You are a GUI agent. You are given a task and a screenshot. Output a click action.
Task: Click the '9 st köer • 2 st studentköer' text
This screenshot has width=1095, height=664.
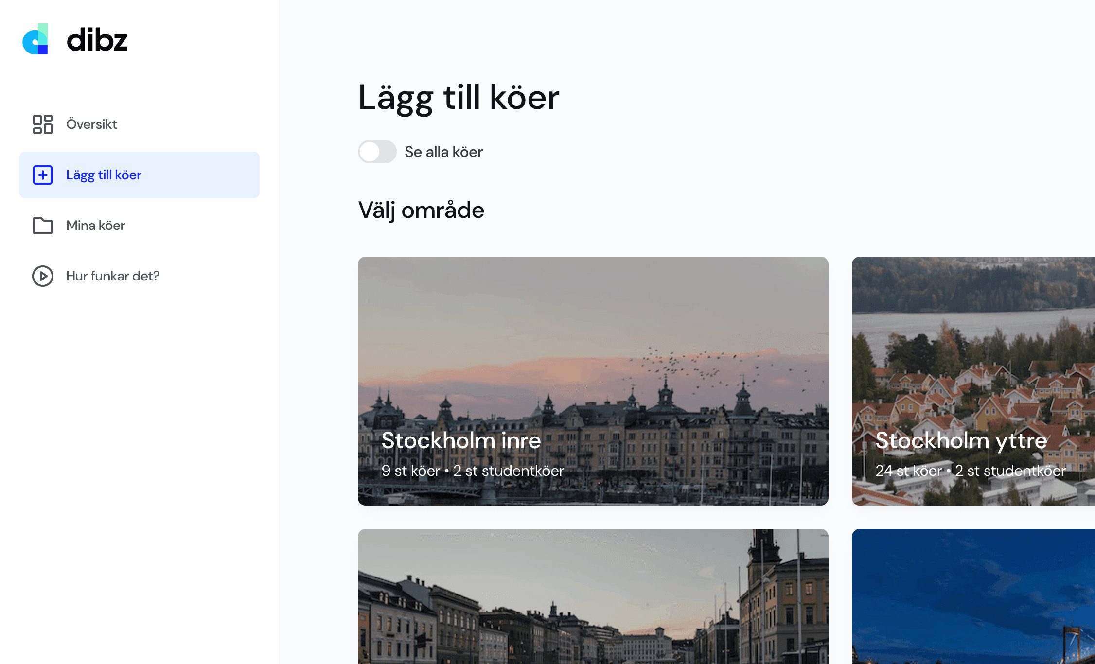(473, 471)
